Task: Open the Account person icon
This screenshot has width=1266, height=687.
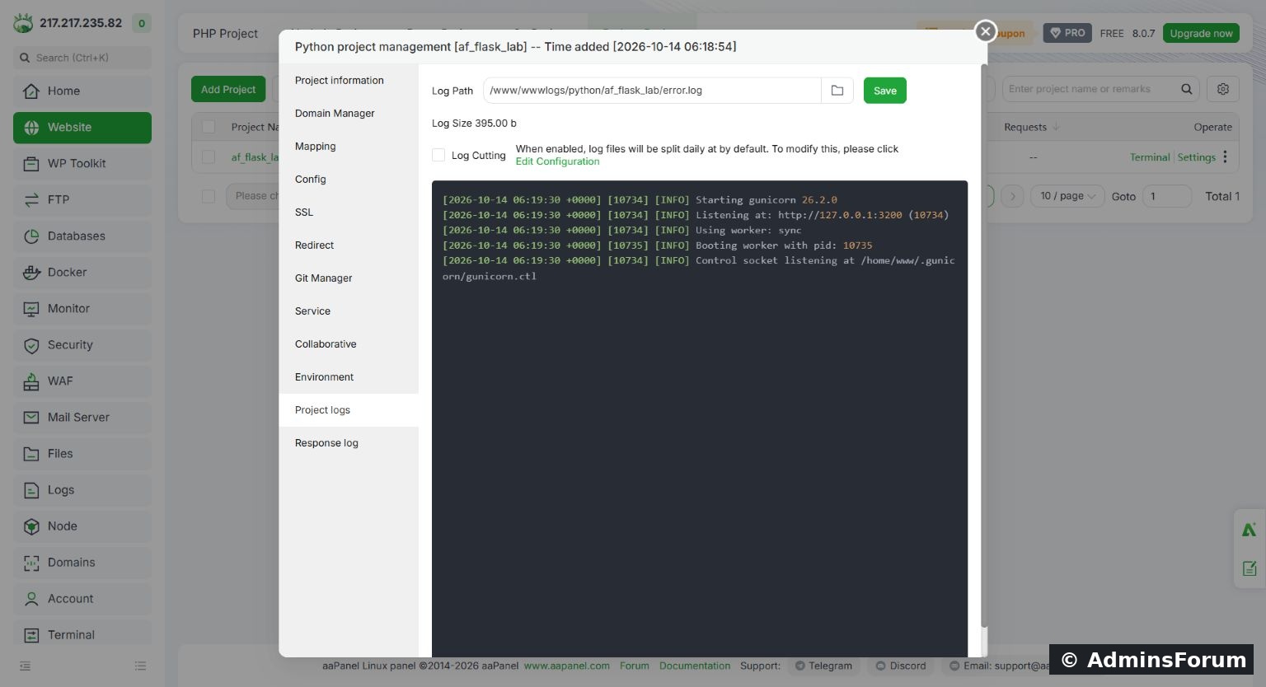Action: click(31, 599)
